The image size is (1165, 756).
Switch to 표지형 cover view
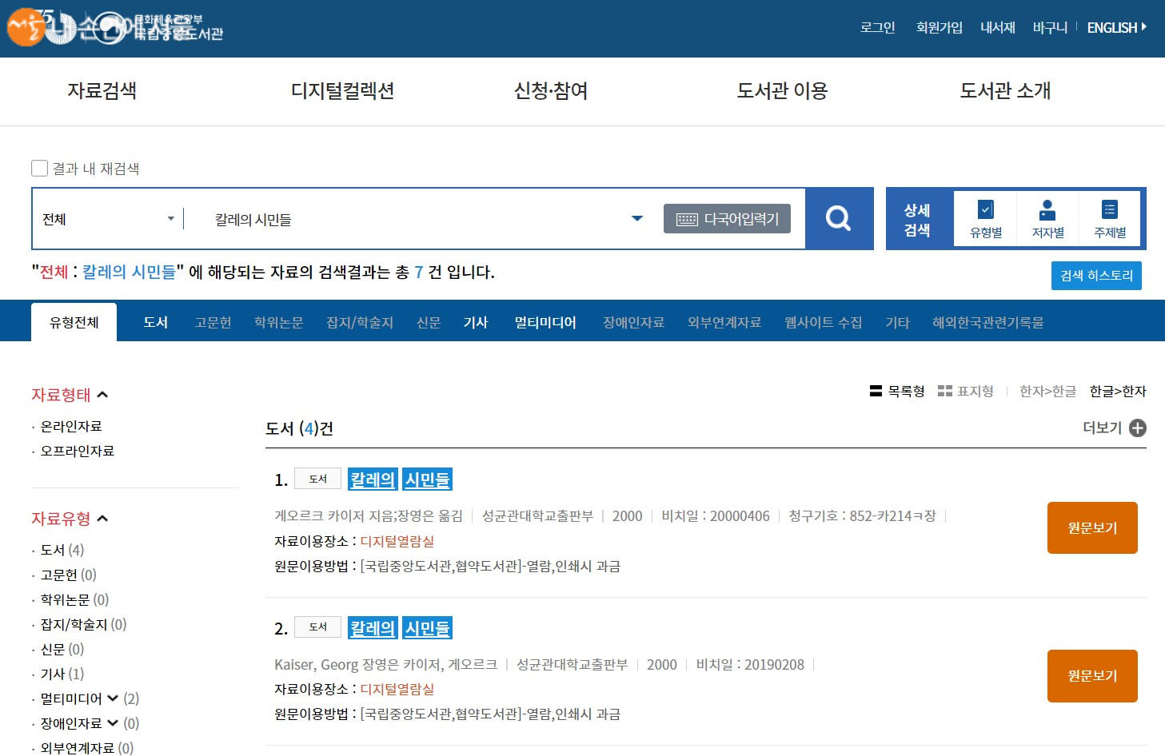(966, 391)
